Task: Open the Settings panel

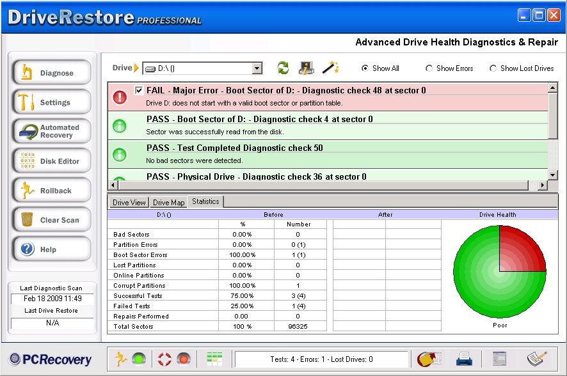Action: (x=51, y=102)
